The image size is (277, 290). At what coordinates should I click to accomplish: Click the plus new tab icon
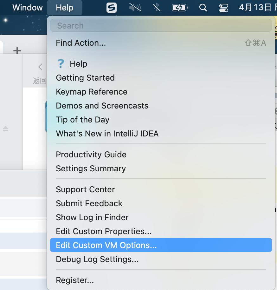click(x=17, y=50)
